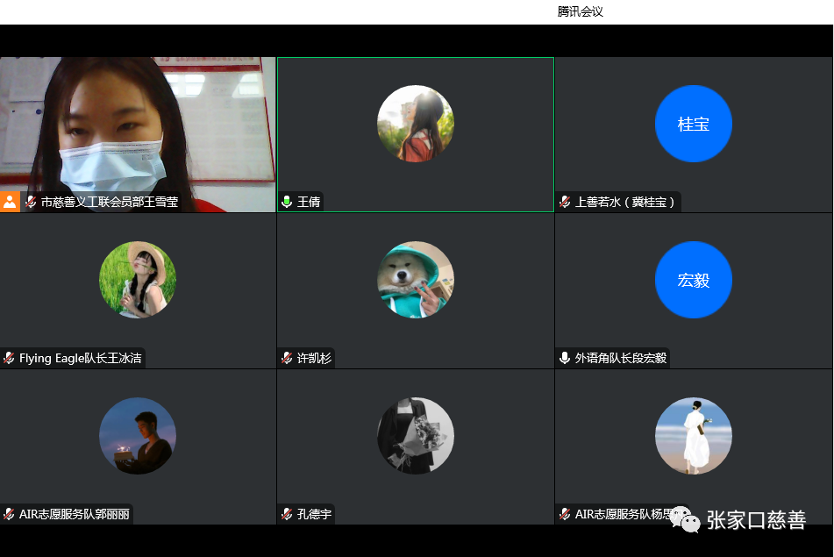Click the 外语角队长段宏毅 name label
Viewport: 834px width, 557px height.
[x=620, y=358]
